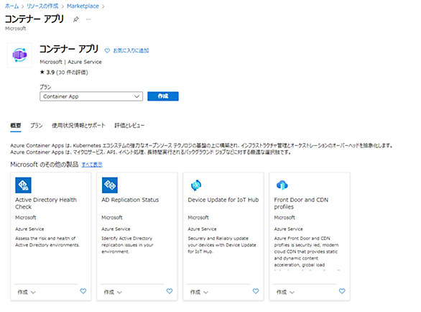Favorite Device Update for IoT Hub card
The image size is (421, 312).
256,291
